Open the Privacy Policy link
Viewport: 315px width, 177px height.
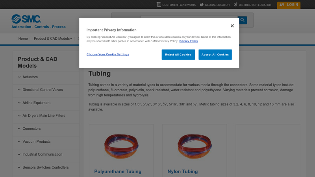pyautogui.click(x=189, y=41)
